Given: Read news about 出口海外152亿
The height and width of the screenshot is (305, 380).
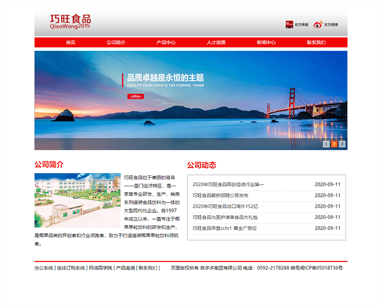Looking at the screenshot, I should 225,206.
